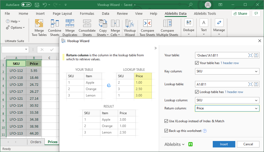The image size is (264, 152).
Task: Click the Redo arrow icon
Action: pyautogui.click(x=55, y=5)
